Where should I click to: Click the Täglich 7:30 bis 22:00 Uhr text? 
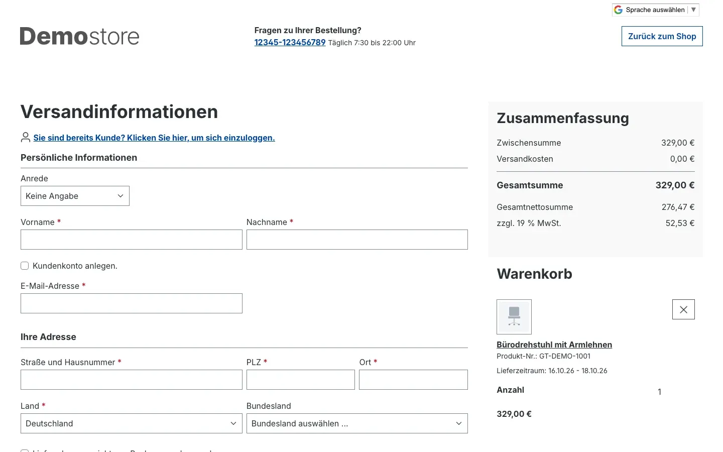(372, 43)
